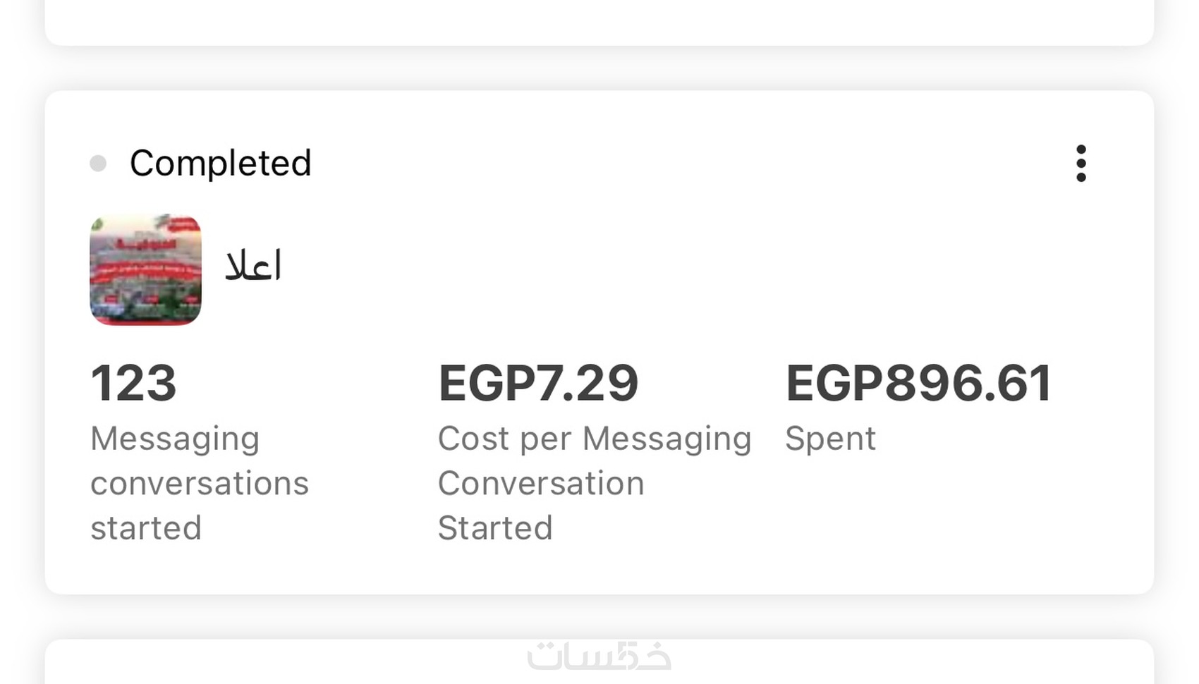Click the gap between top cards
Viewport: 1199px width, 684px height.
[599, 68]
